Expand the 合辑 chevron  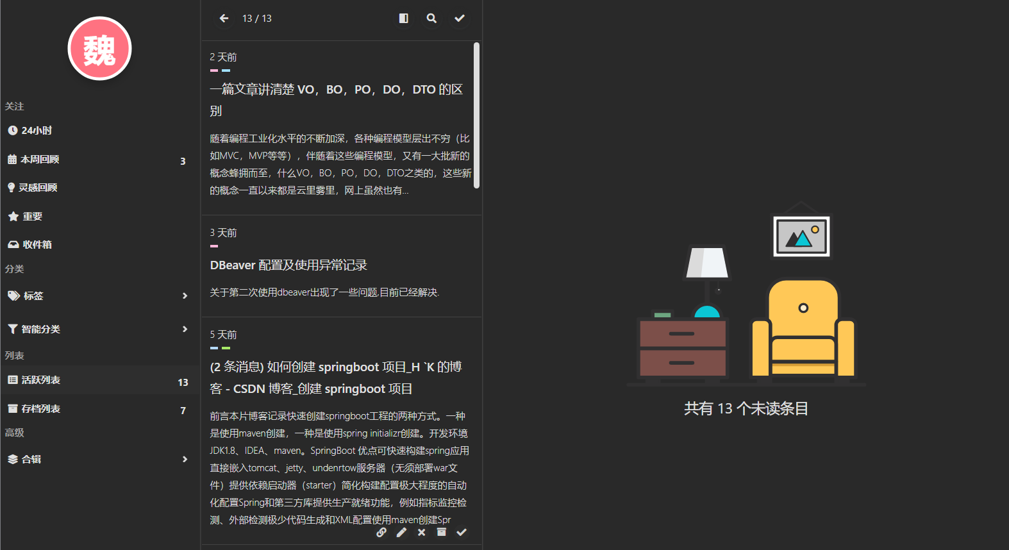185,460
